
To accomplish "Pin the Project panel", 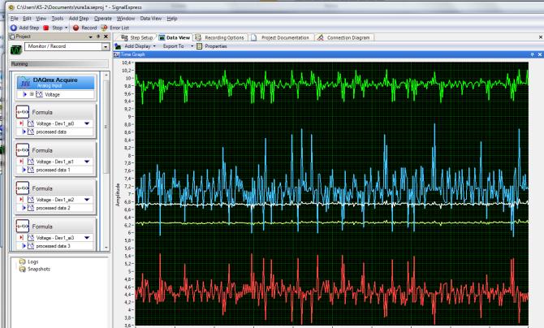I will pyautogui.click(x=98, y=37).
